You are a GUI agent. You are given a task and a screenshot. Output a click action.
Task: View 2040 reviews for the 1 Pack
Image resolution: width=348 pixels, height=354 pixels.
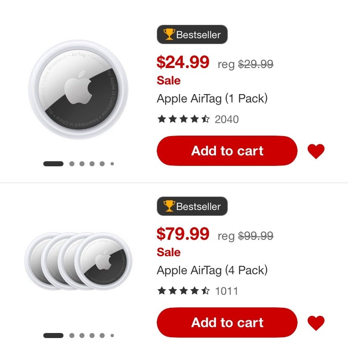(227, 119)
